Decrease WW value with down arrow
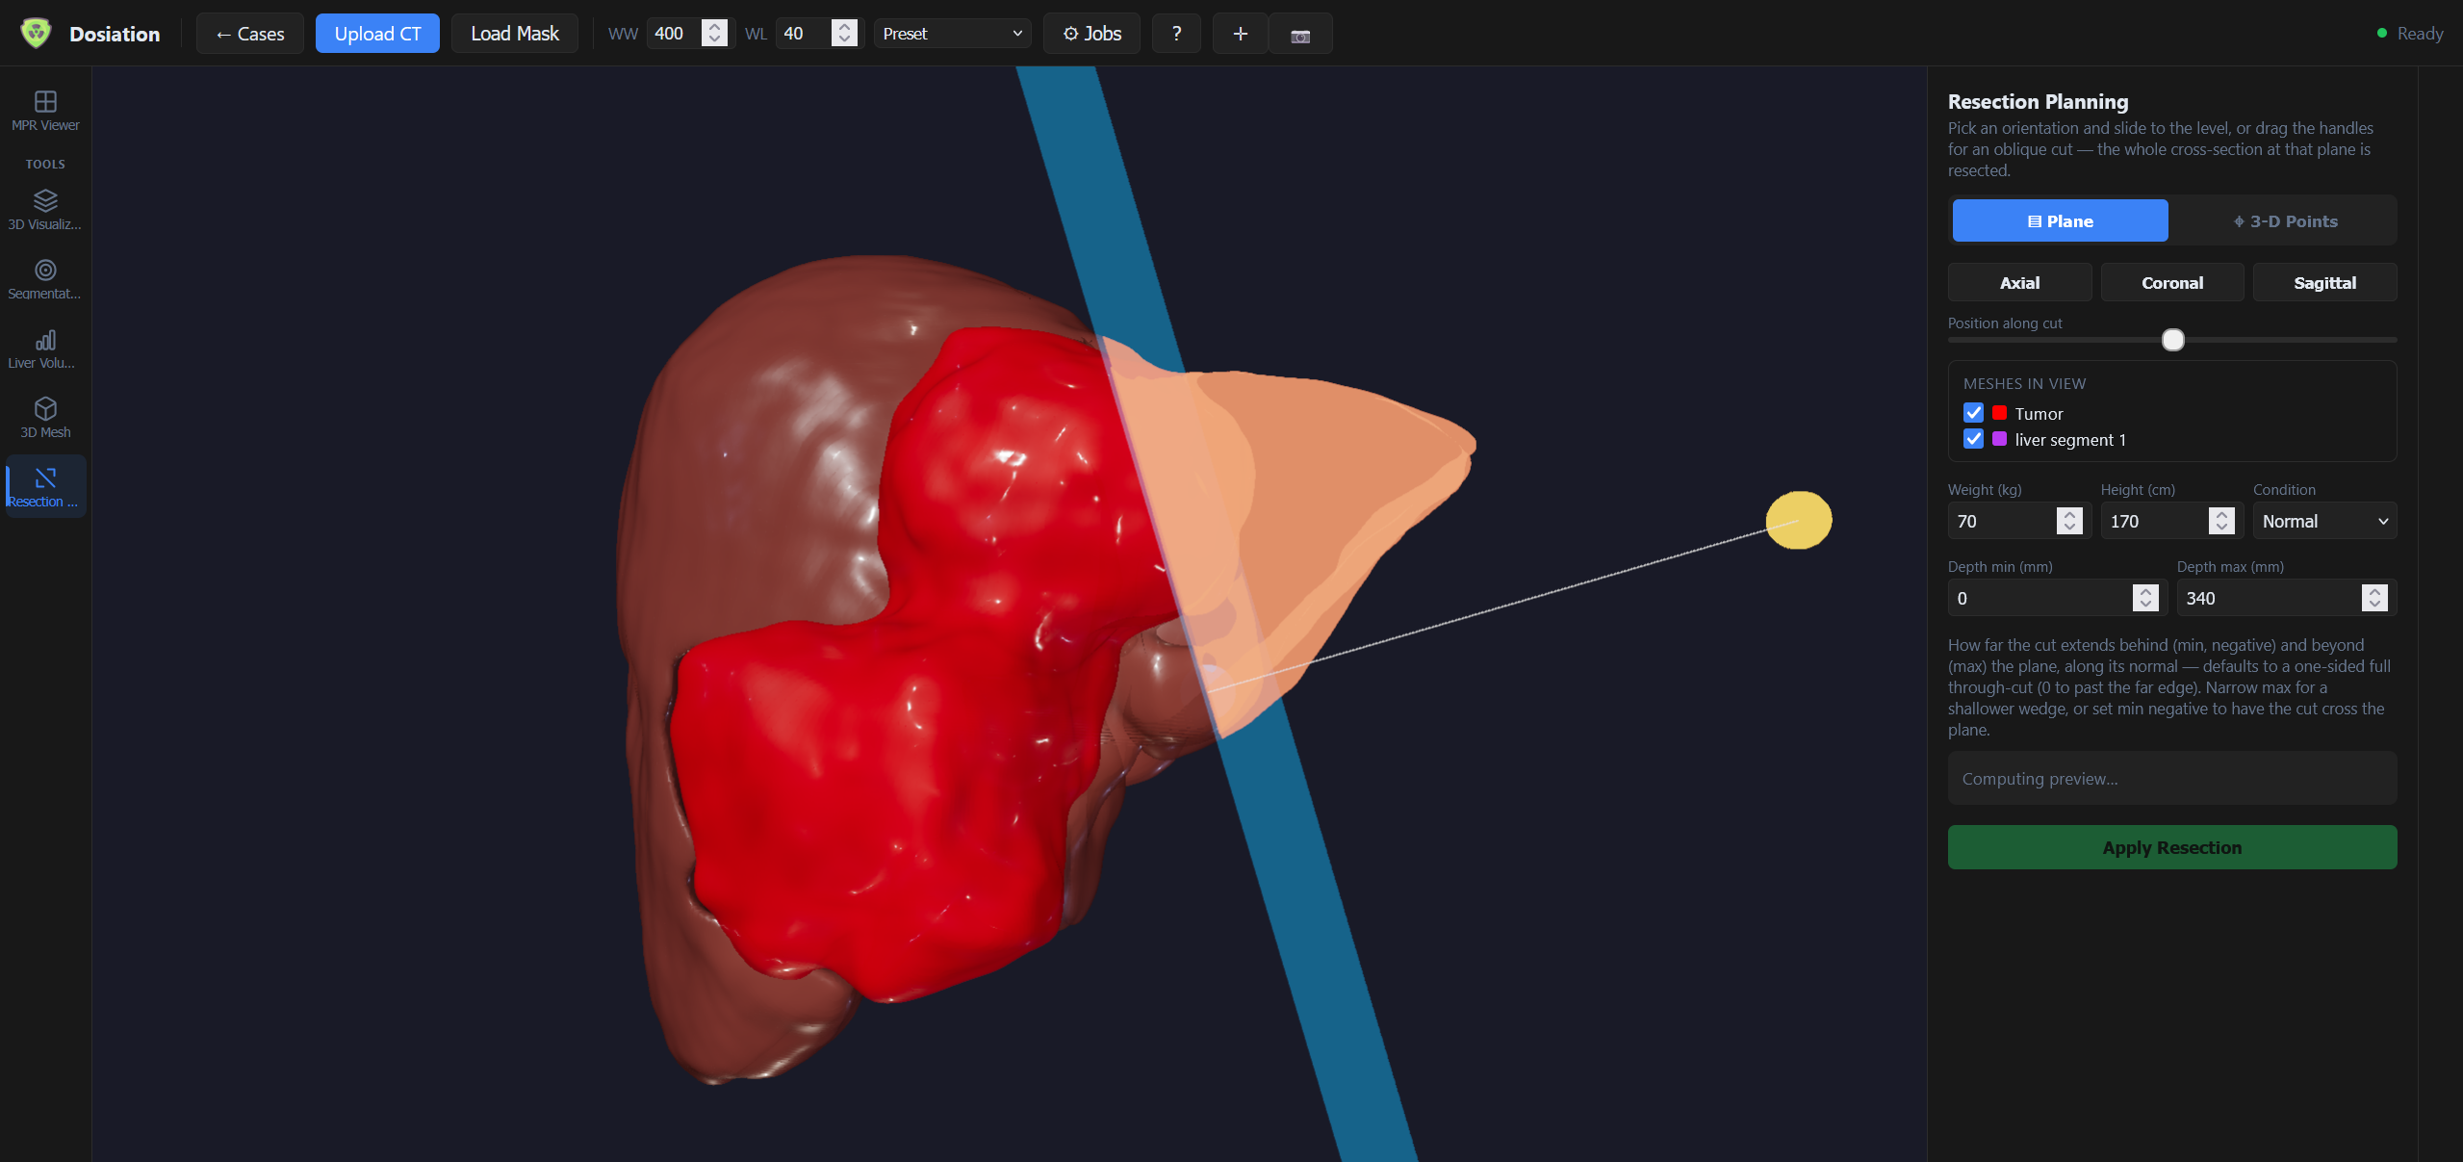Screen dimensions: 2463x1162 click(x=714, y=40)
